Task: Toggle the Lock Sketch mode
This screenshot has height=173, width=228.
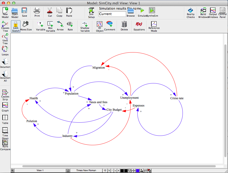Action: (x=16, y=26)
